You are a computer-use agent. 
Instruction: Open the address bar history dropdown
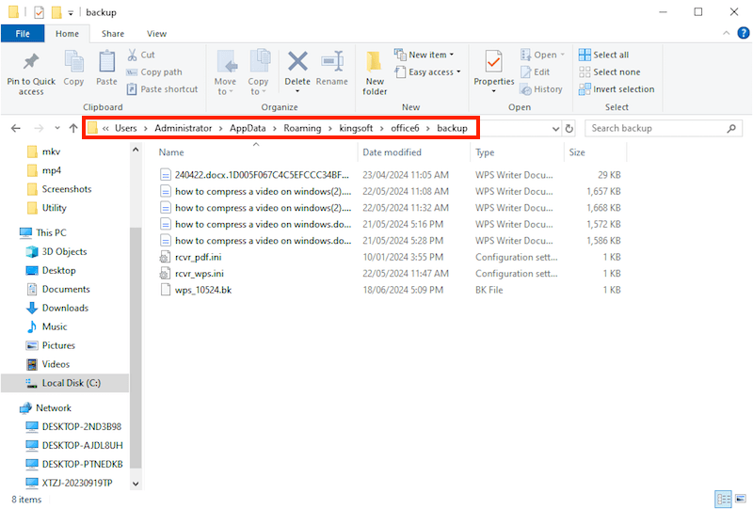[555, 129]
